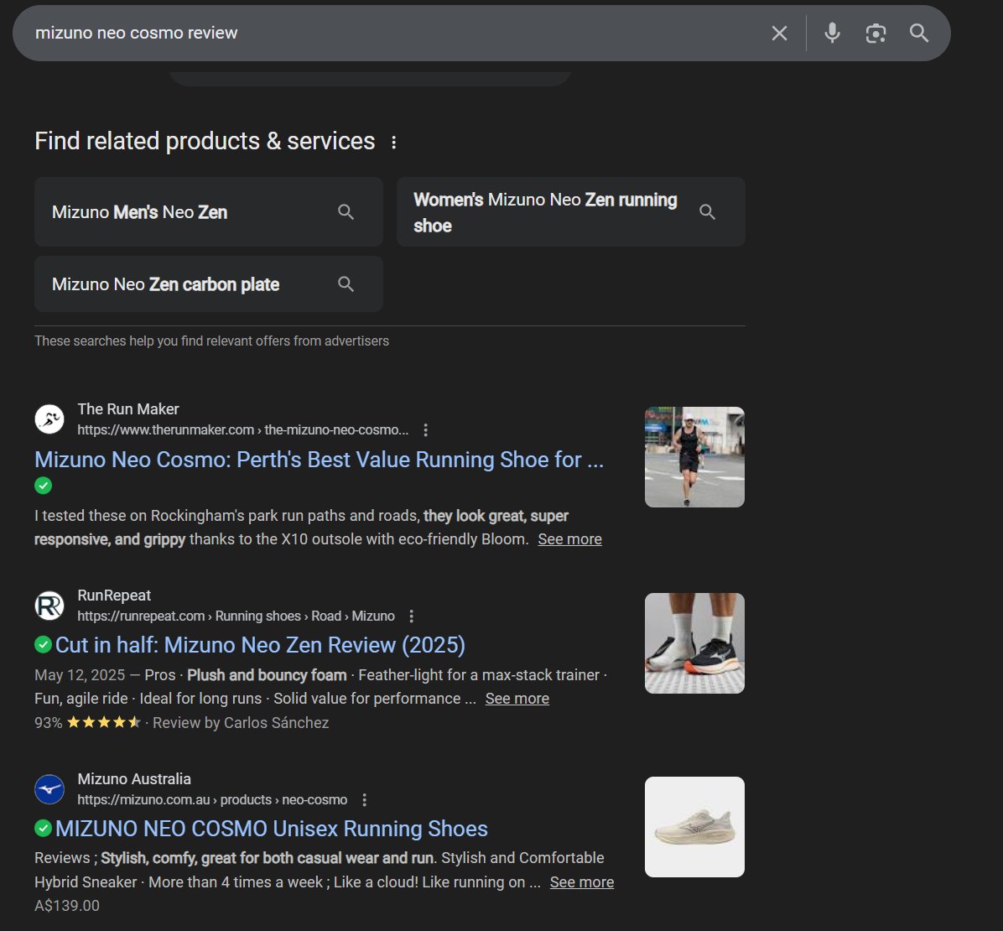Start voice search with the microphone icon

(x=832, y=34)
